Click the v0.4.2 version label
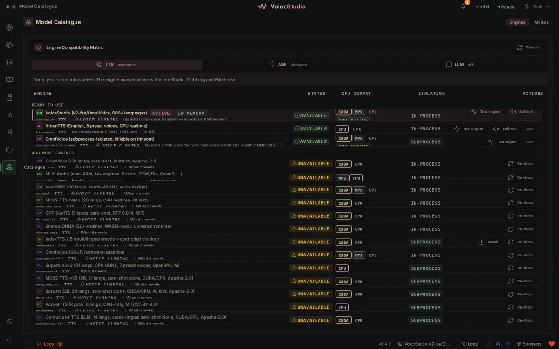This screenshot has width=559, height=349. (x=384, y=344)
